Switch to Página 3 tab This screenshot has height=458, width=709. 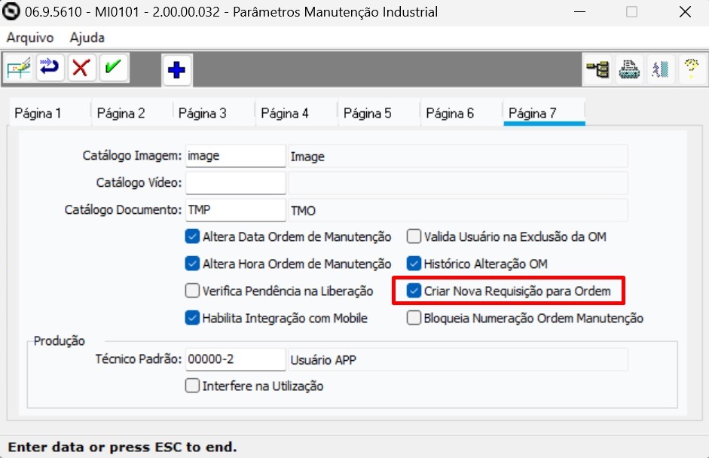[214, 112]
